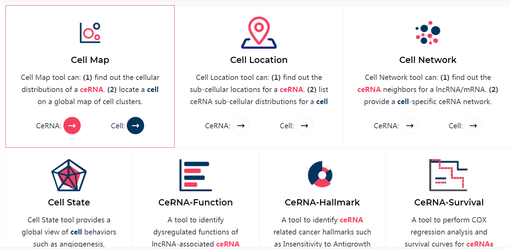Open Cell Map Cell dark blue arrow button
Image resolution: width=510 pixels, height=249 pixels.
[x=135, y=126]
